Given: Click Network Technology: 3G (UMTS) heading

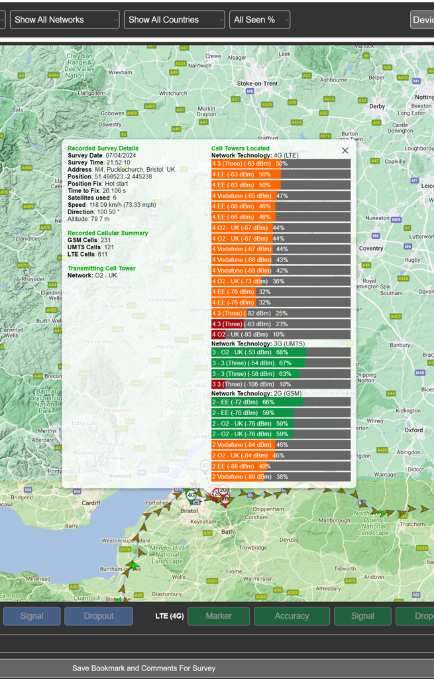Looking at the screenshot, I should (258, 344).
